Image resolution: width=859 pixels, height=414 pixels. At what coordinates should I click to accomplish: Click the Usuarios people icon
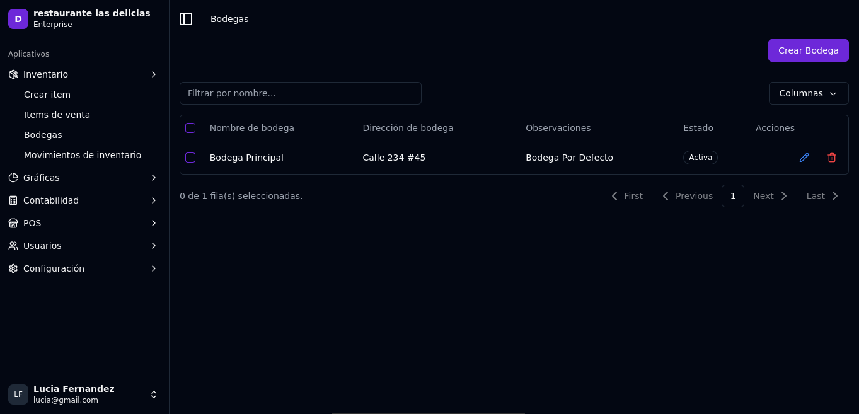[13, 246]
